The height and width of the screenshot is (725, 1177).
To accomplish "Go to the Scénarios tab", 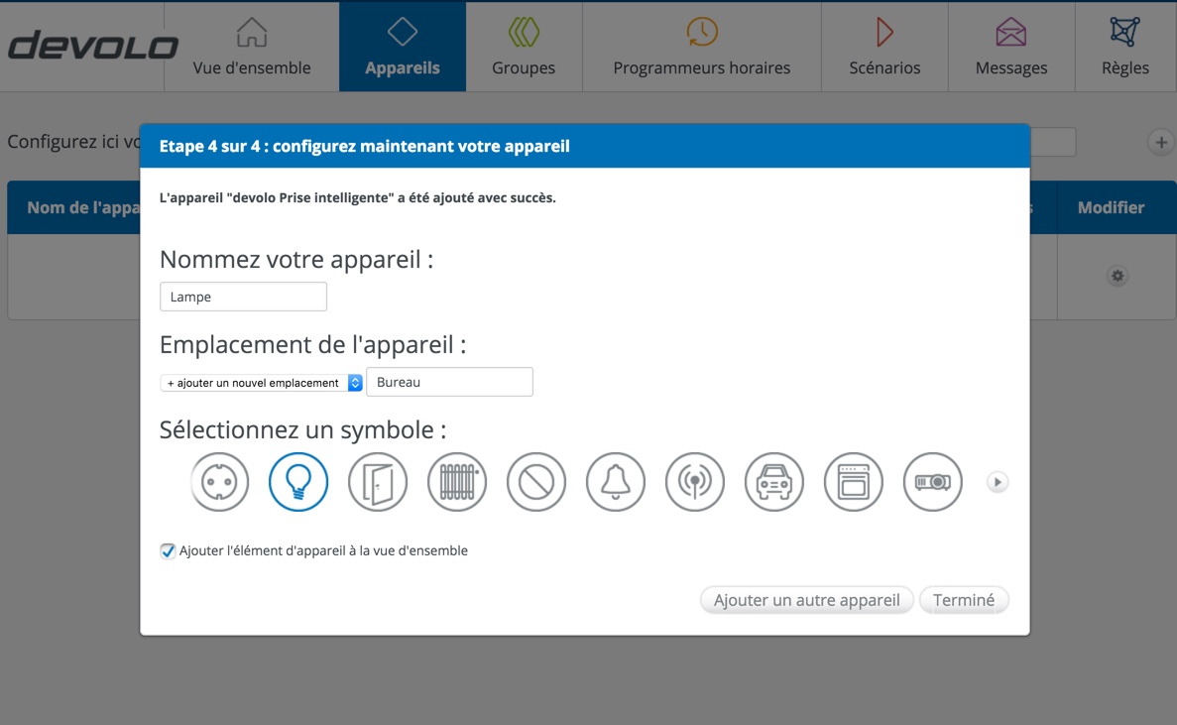I will (884, 47).
